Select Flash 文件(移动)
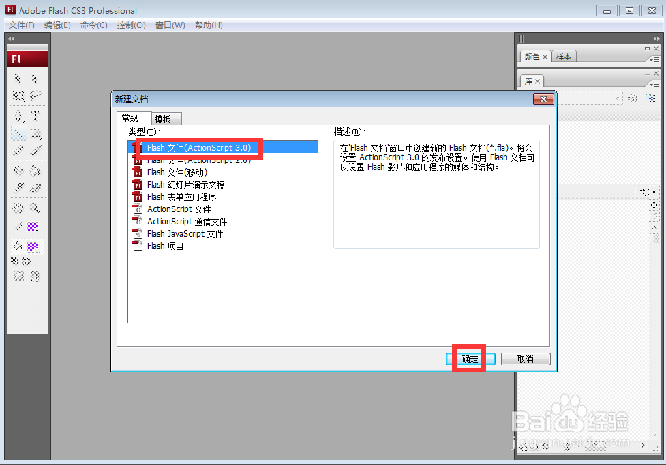Viewport: 666px width, 465px height. click(x=222, y=172)
